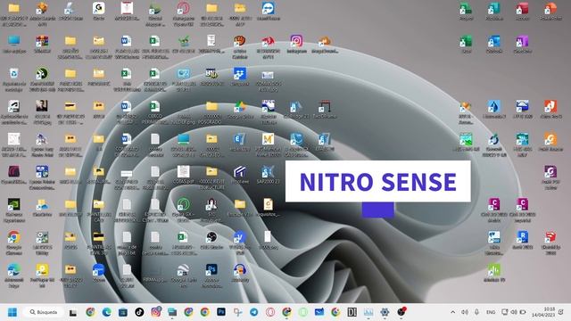Select the Civil 3D 2023 Metric shortcut
The height and width of the screenshot is (321, 571).
pyautogui.click(x=493, y=204)
